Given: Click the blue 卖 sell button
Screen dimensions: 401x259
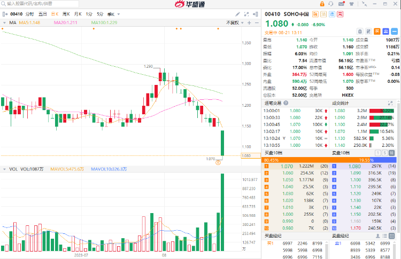Looking at the screenshot, I should pos(385,32).
